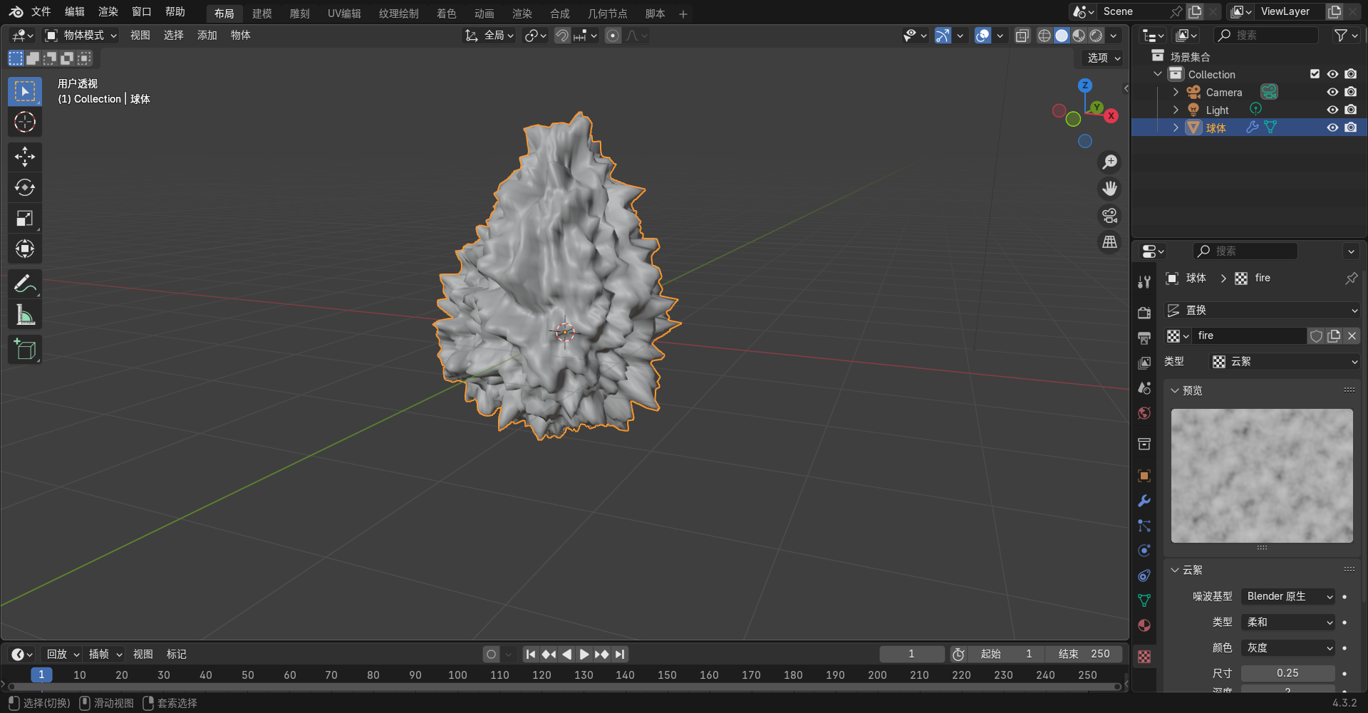Screen dimensions: 1368x713
Task: Open the 编辑 menu
Action: [74, 11]
